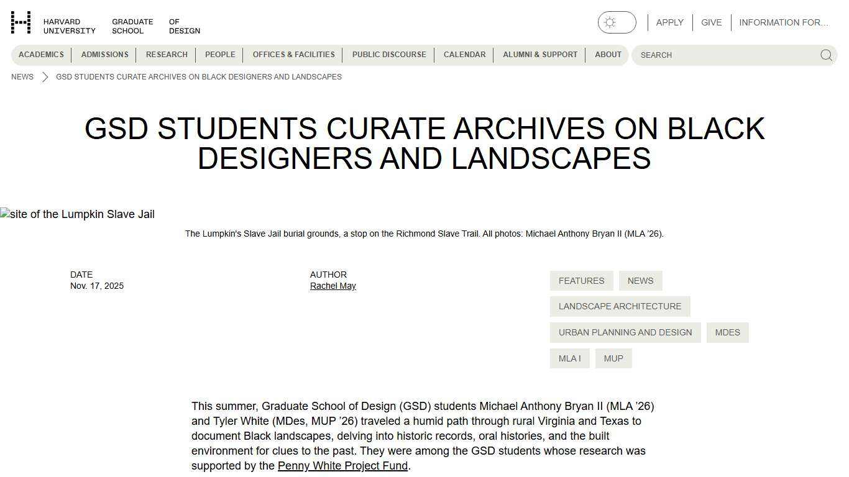Viewport: 849px width, 477px height.
Task: Click the search magnifier icon
Action: point(826,55)
